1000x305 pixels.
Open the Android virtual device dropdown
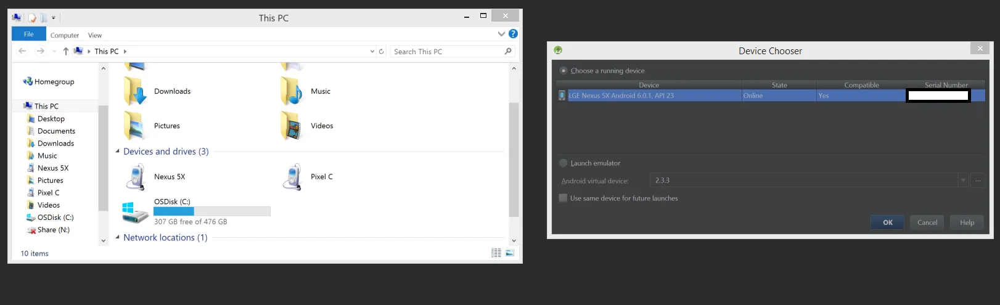pyautogui.click(x=963, y=181)
